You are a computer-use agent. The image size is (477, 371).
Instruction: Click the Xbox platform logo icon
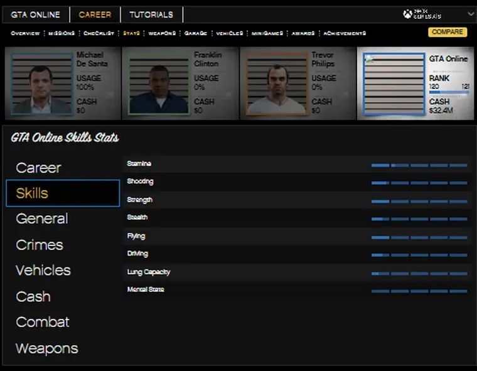click(408, 13)
